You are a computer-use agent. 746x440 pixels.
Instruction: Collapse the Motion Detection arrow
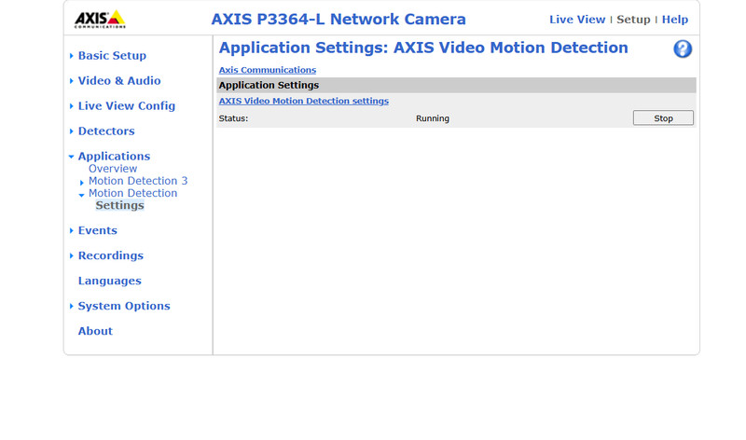click(x=82, y=195)
